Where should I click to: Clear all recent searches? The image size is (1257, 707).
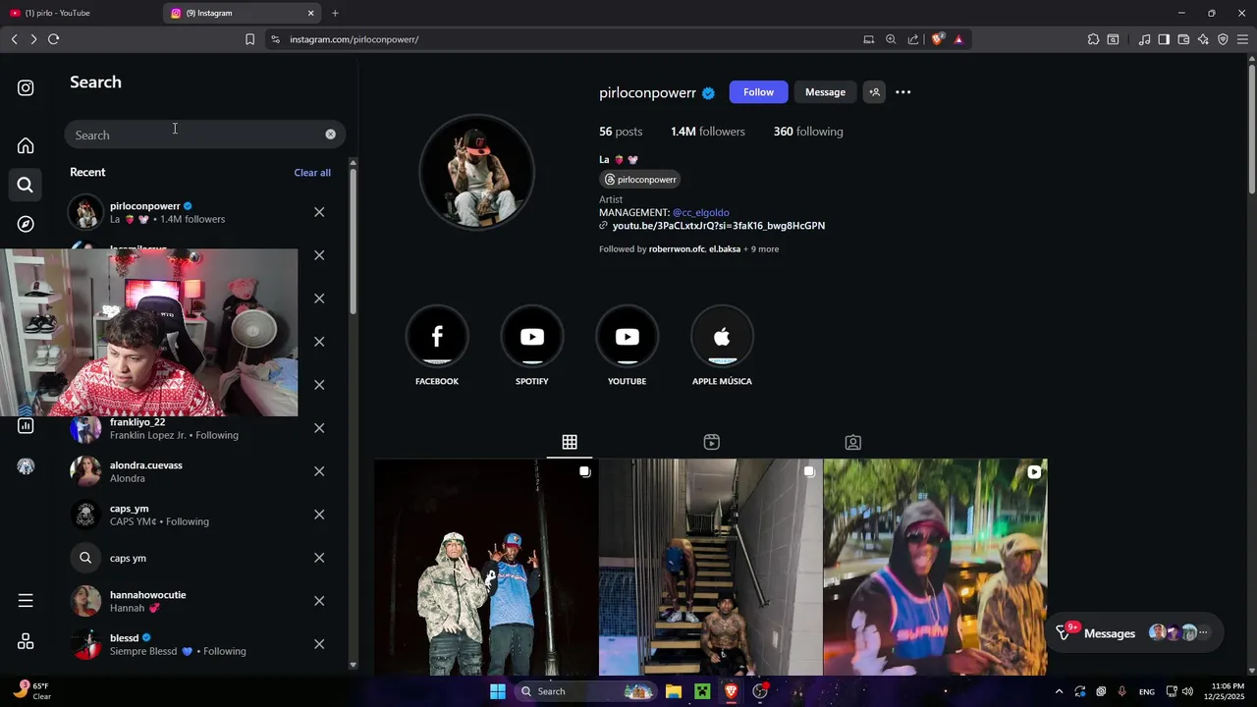coord(312,173)
